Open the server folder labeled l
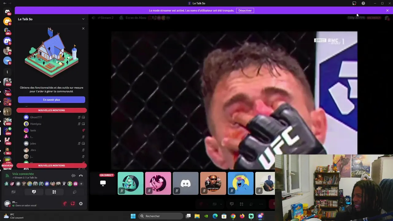Image resolution: width=393 pixels, height=221 pixels. (7, 72)
